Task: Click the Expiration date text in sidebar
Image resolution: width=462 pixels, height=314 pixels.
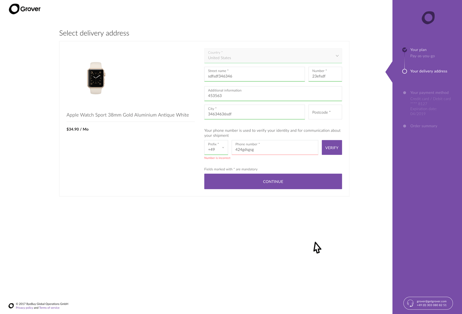Action: [423, 111]
